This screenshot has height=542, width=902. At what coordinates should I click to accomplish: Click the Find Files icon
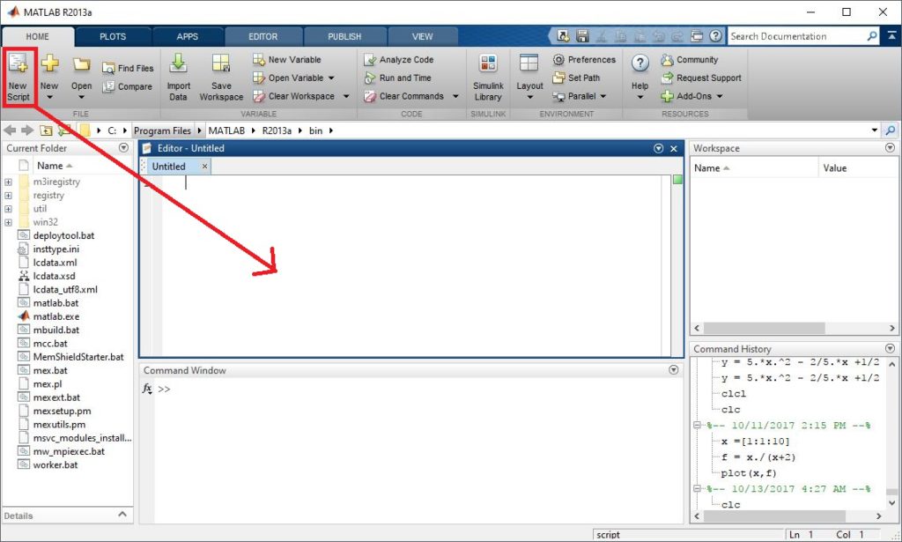[128, 67]
